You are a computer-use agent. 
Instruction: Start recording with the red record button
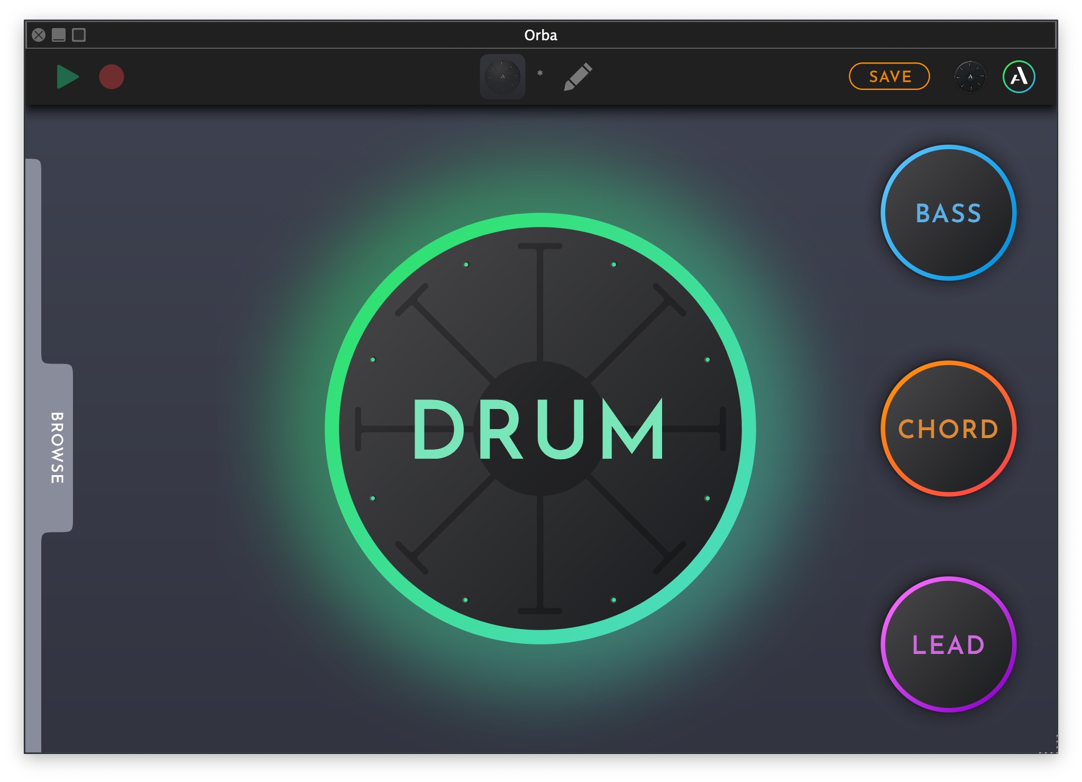[111, 77]
